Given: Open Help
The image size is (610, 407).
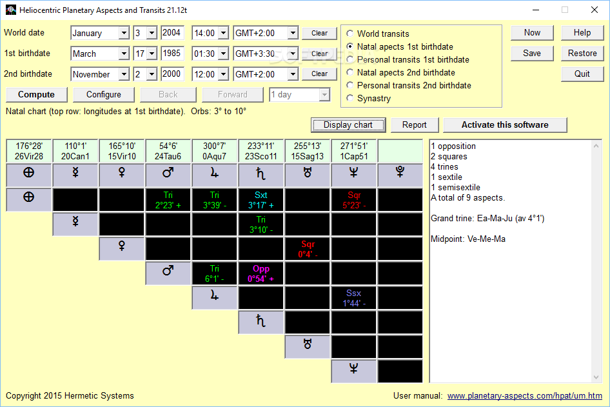Looking at the screenshot, I should point(582,33).
